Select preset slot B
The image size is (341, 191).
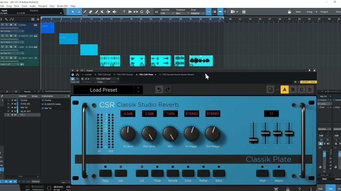(293, 90)
